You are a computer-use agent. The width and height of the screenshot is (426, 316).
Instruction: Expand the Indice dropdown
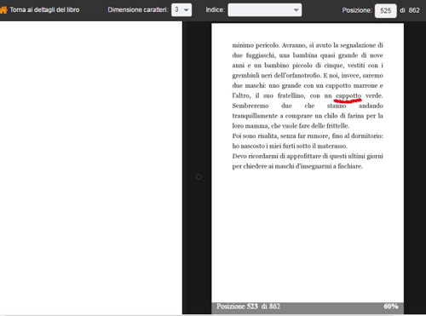click(x=265, y=10)
